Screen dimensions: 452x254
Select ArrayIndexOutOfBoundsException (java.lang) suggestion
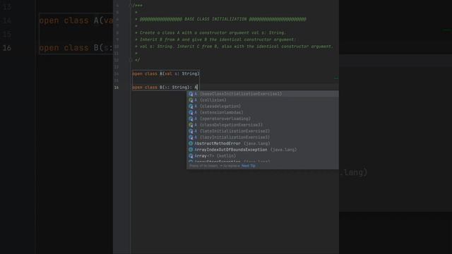point(263,150)
